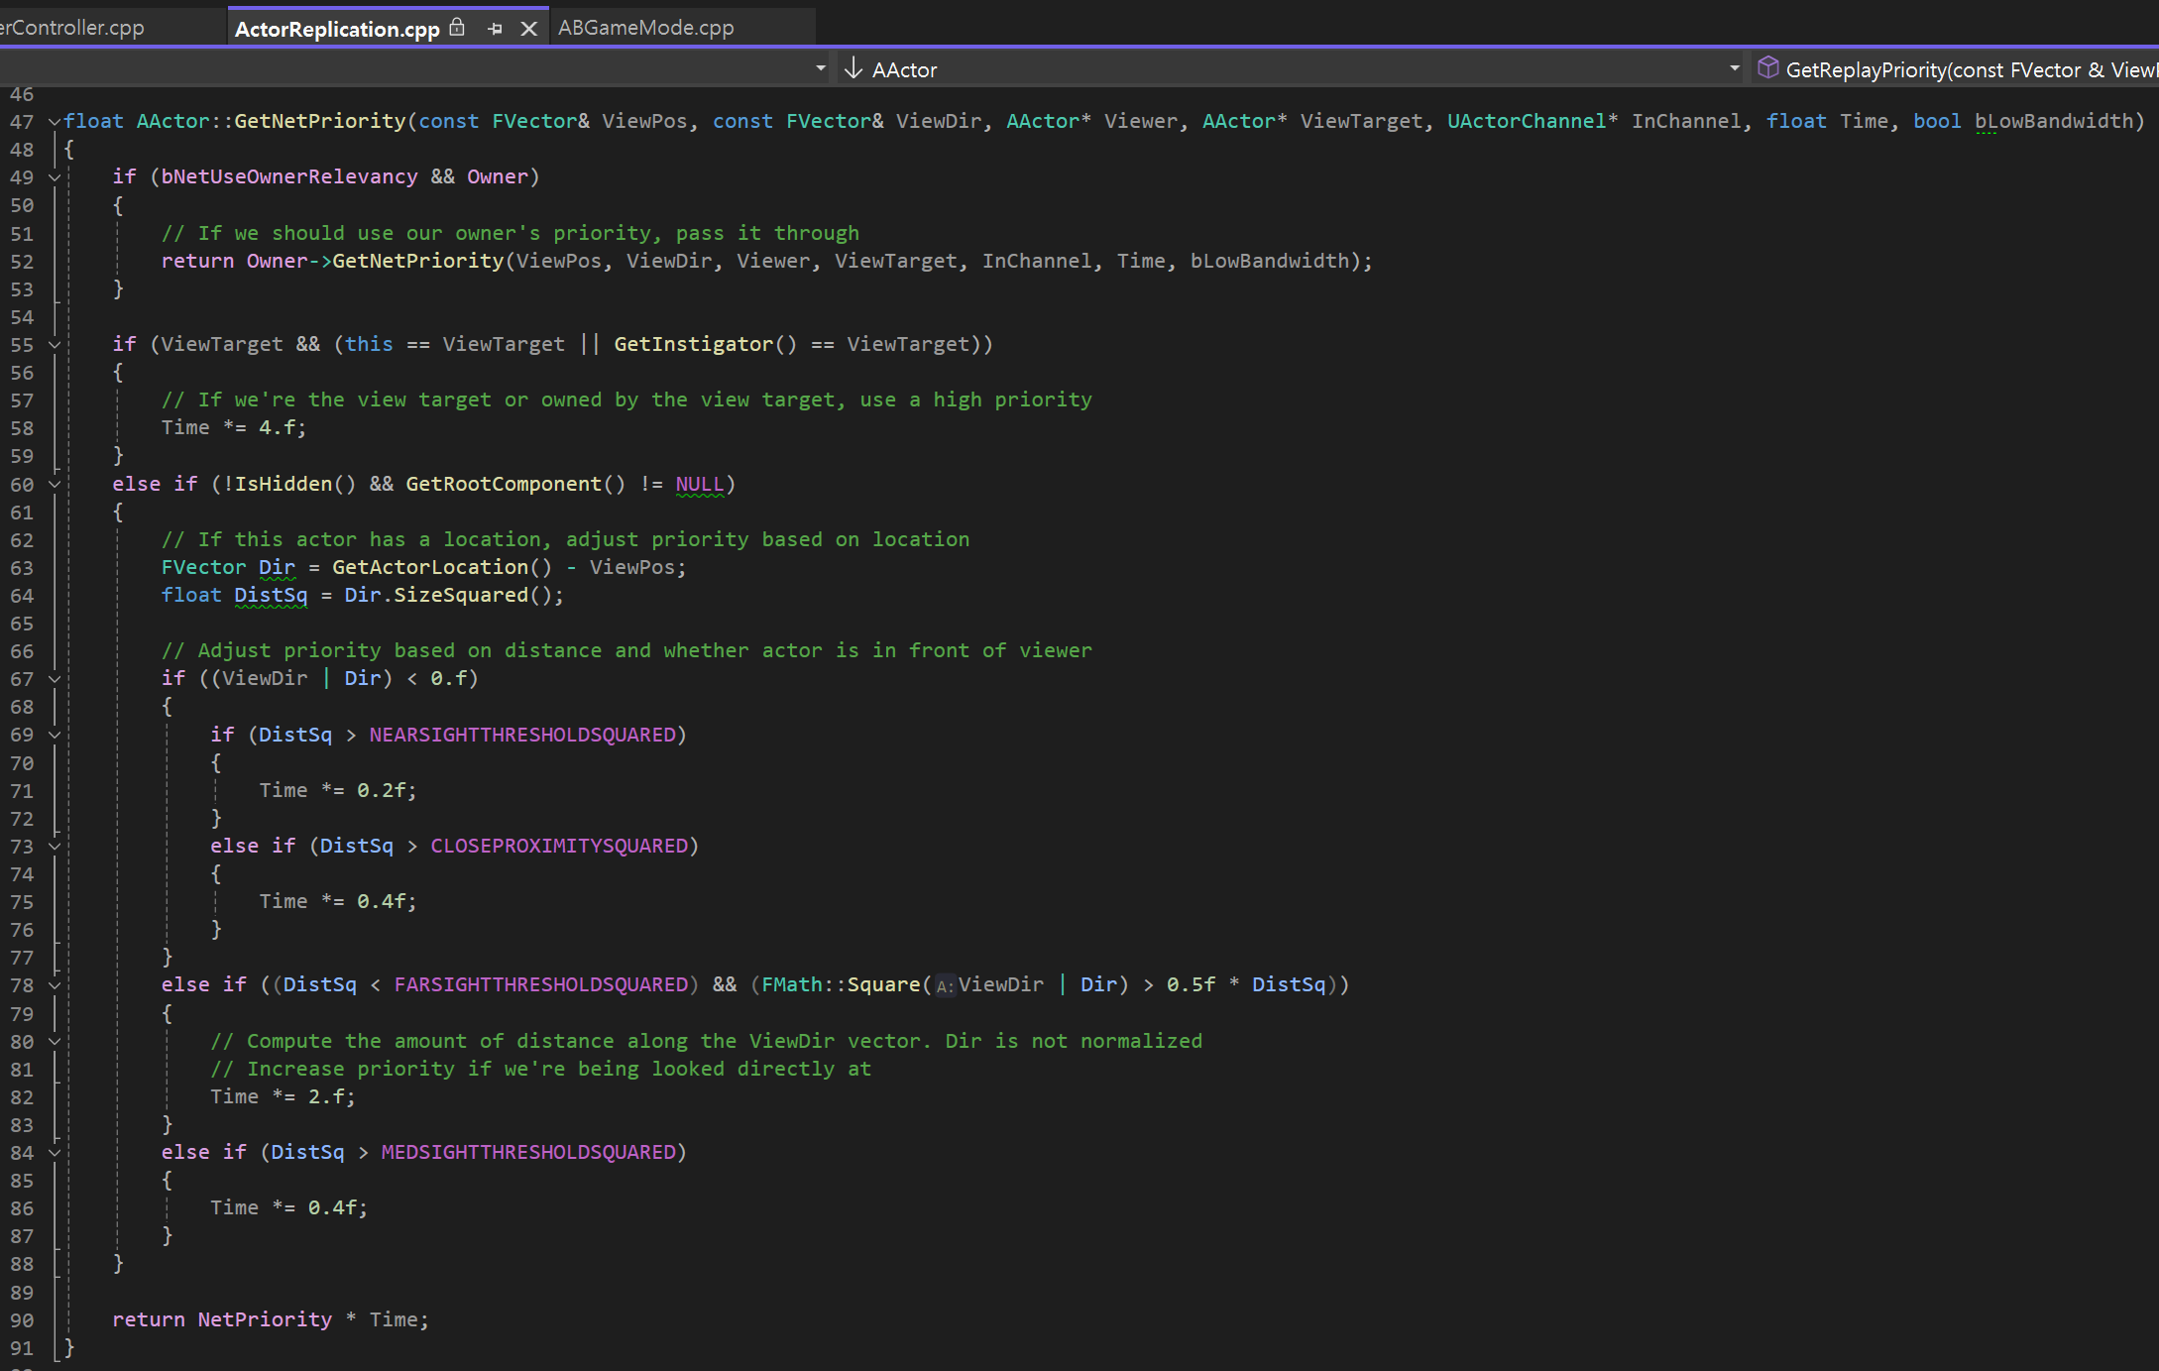
Task: Collapse the ViewDir if block at line 67
Action: click(55, 679)
